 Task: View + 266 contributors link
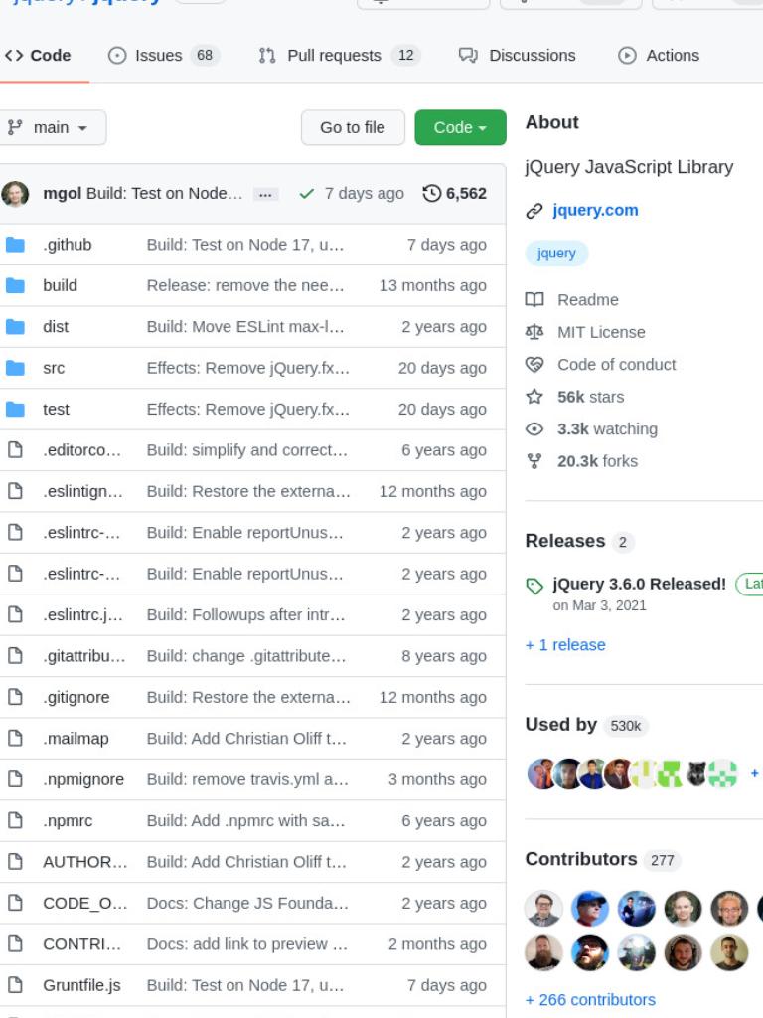click(x=590, y=1000)
